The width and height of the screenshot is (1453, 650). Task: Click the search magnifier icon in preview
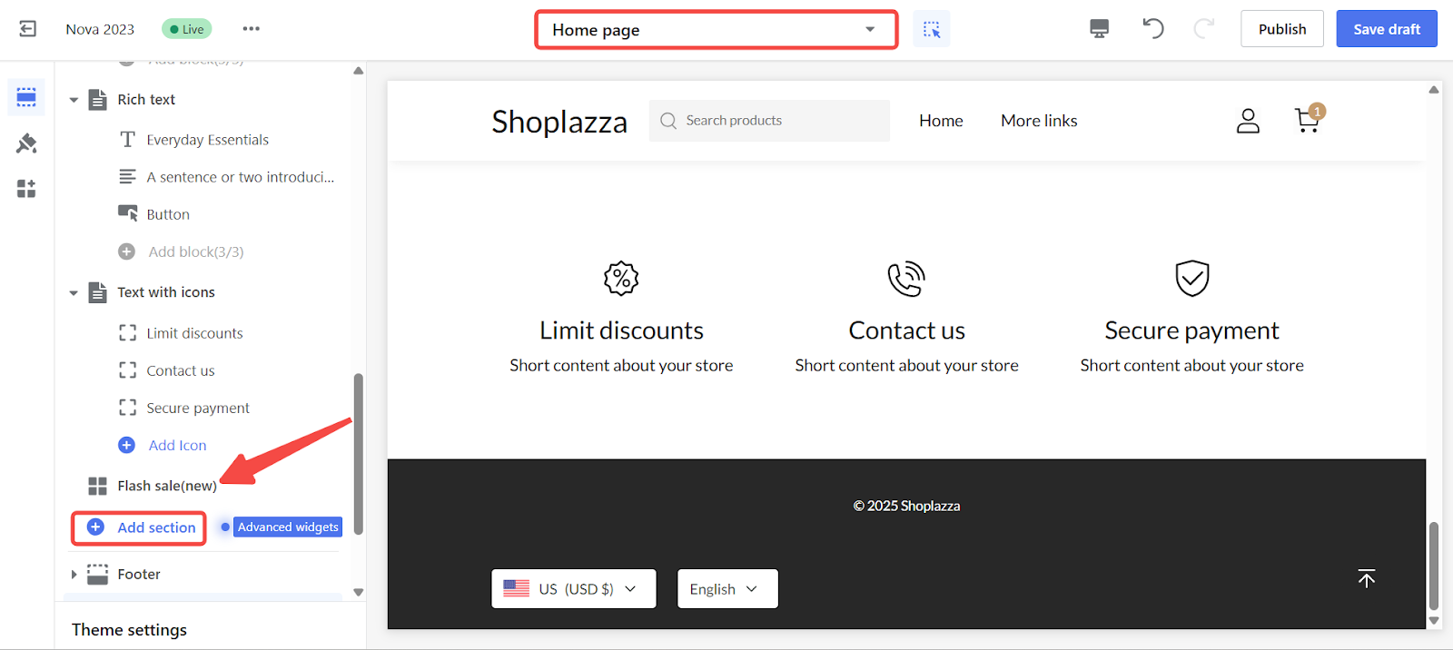coord(668,121)
